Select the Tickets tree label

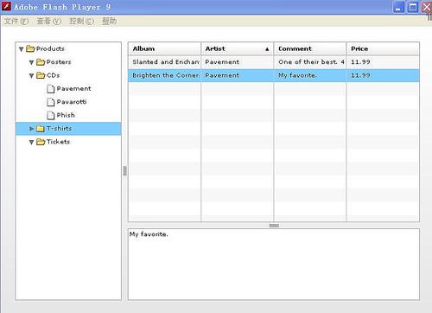(58, 142)
